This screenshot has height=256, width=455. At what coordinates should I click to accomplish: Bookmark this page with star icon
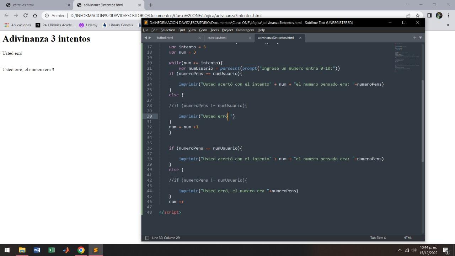click(x=418, y=16)
